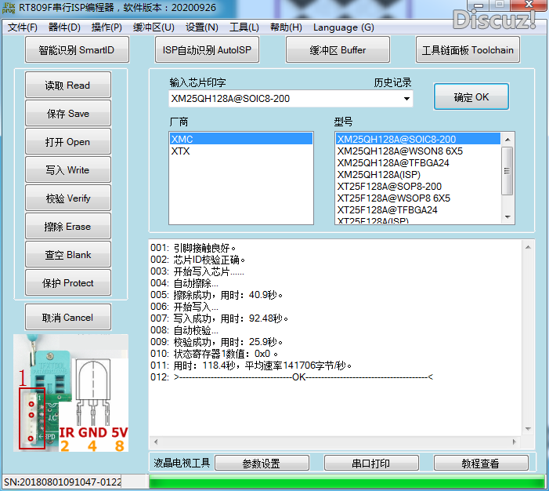The height and width of the screenshot is (491, 549).
Task: Click the chip marking input field
Action: pos(282,99)
